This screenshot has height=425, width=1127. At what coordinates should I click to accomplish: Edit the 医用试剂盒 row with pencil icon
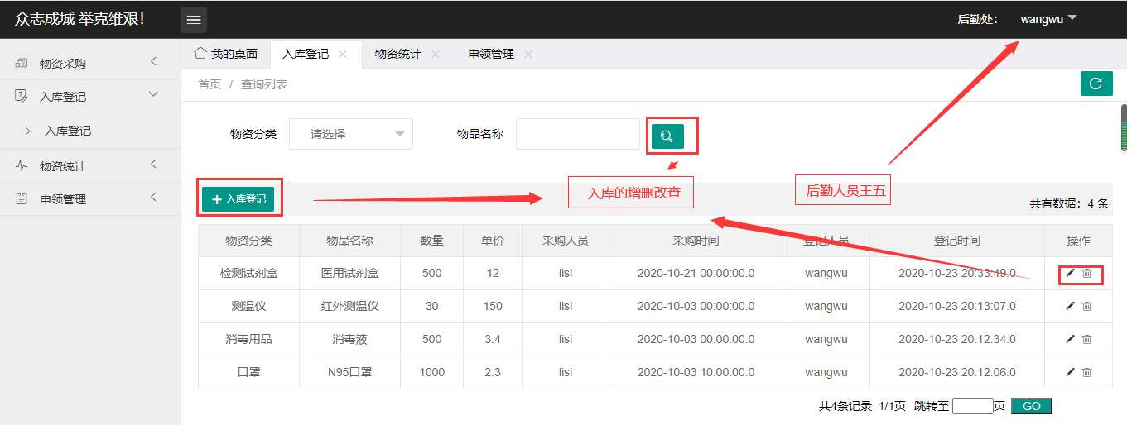click(1070, 273)
